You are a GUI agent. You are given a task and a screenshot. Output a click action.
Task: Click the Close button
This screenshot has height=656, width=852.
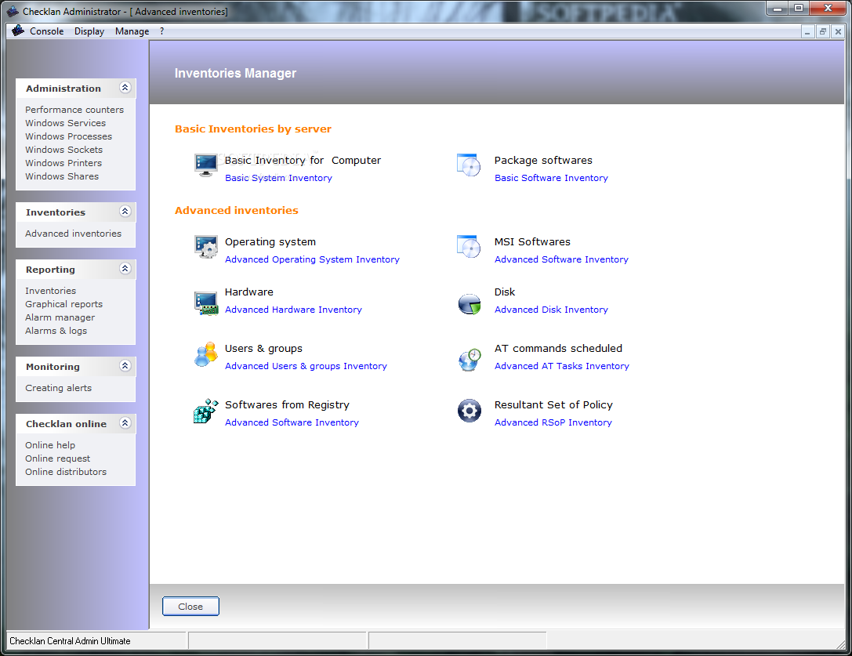point(190,606)
